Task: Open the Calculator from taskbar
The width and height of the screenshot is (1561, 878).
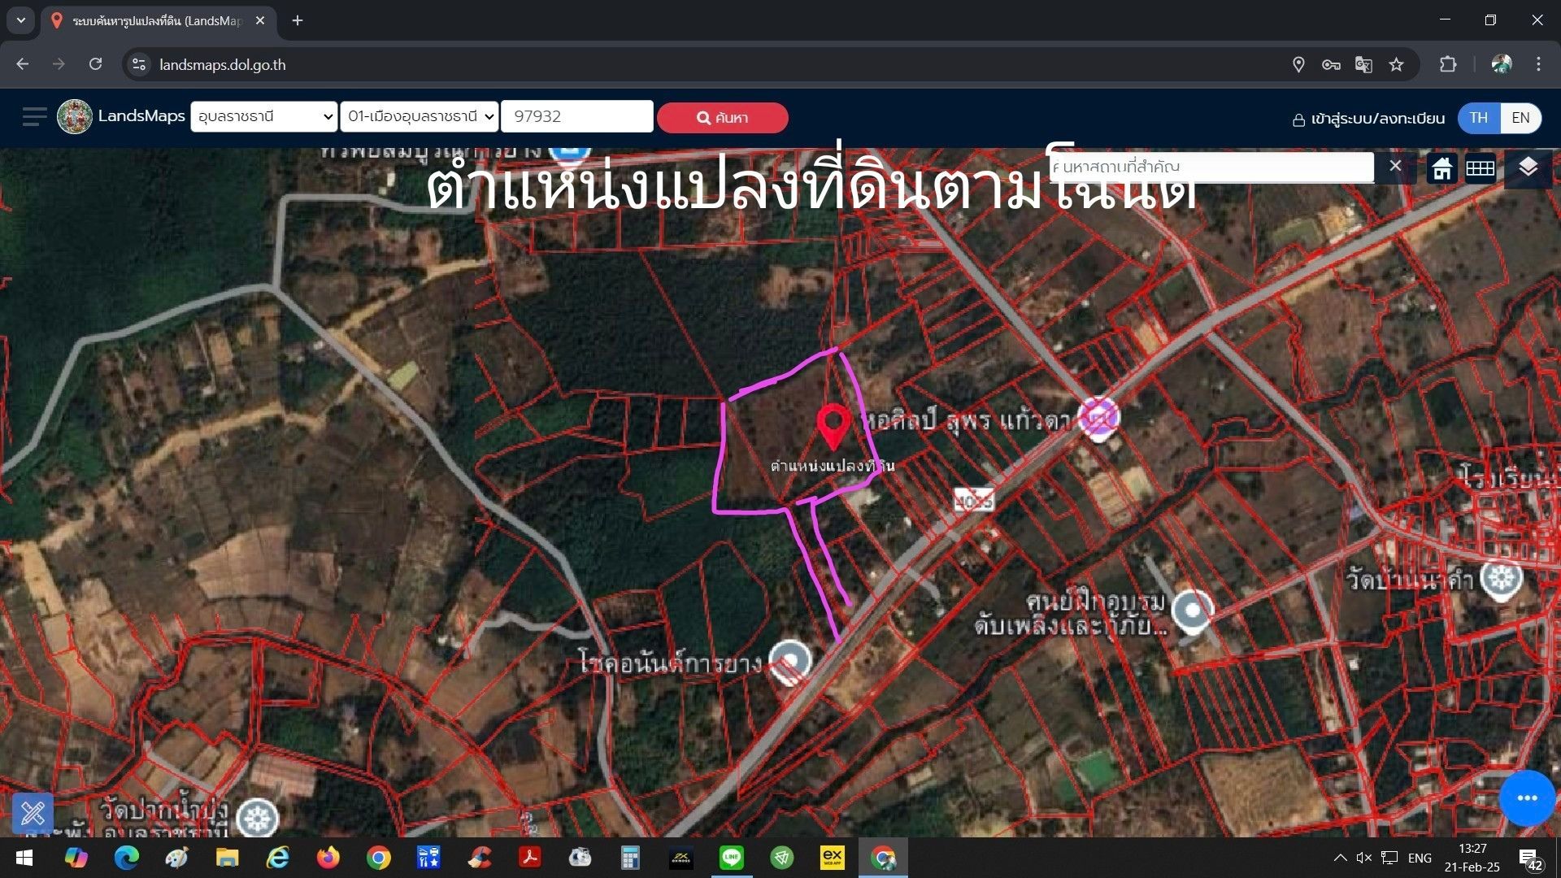Action: [x=630, y=858]
